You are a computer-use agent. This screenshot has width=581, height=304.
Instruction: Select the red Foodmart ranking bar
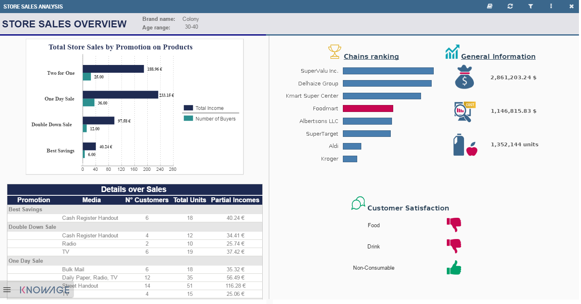pyautogui.click(x=368, y=108)
